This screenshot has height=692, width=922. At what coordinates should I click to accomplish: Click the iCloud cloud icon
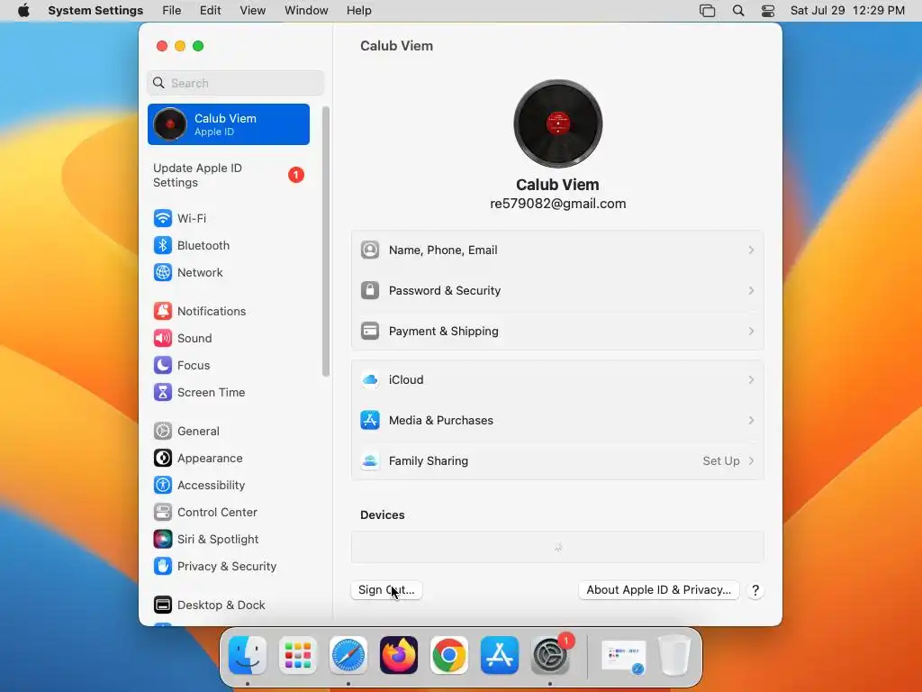[370, 380]
